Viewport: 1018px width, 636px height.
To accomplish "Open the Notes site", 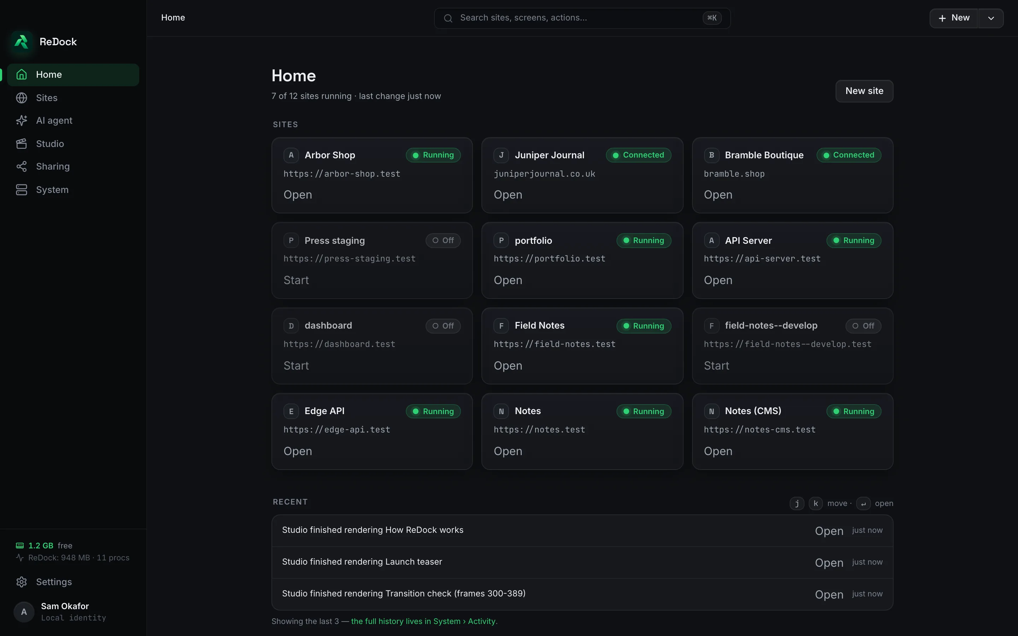I will click(508, 451).
